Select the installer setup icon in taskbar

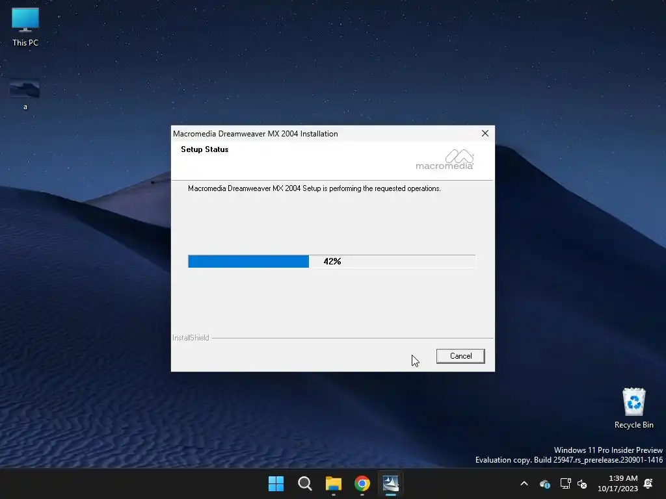point(391,483)
